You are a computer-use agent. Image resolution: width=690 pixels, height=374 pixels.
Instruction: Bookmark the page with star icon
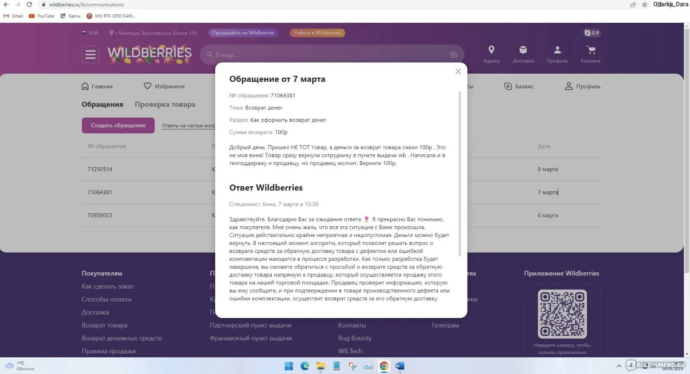pyautogui.click(x=644, y=4)
